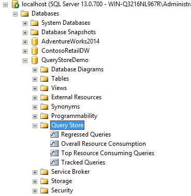Click the Database Snapshots folder icon

click(x=34, y=32)
